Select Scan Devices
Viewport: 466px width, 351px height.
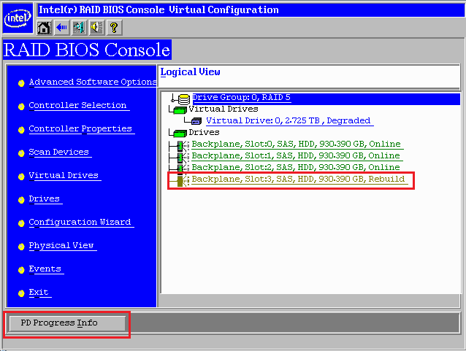click(59, 152)
